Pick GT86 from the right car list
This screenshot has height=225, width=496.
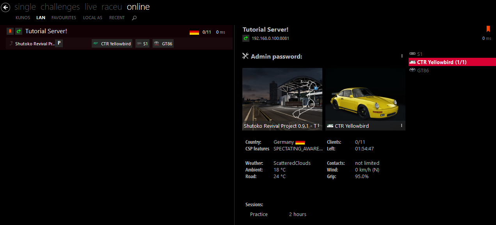(x=423, y=71)
